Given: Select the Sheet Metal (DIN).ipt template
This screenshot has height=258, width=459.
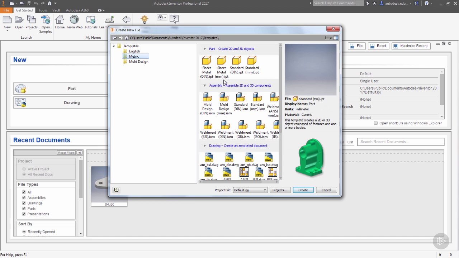Looking at the screenshot, I should [207, 67].
